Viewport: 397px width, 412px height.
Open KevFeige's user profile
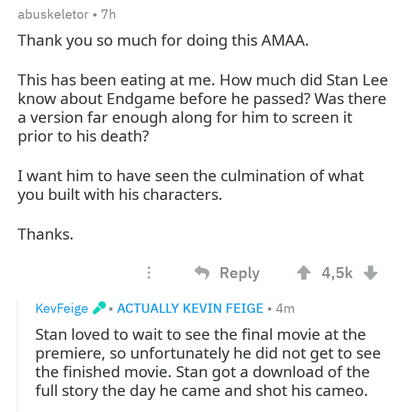pyautogui.click(x=61, y=308)
